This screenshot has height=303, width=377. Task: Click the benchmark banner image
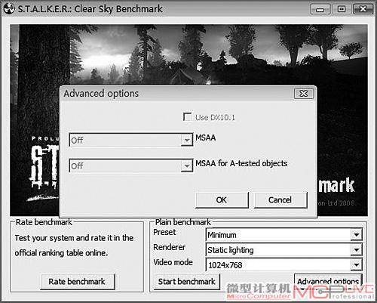(188, 55)
